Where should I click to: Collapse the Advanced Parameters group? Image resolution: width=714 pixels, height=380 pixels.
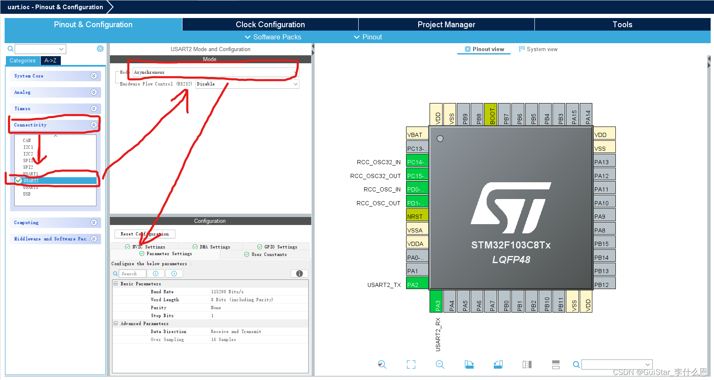pyautogui.click(x=115, y=323)
